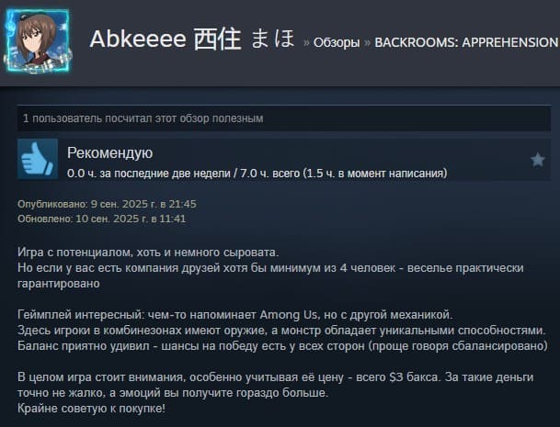Click the first » breadcrumb separator
The width and height of the screenshot is (560, 427).
coord(306,43)
